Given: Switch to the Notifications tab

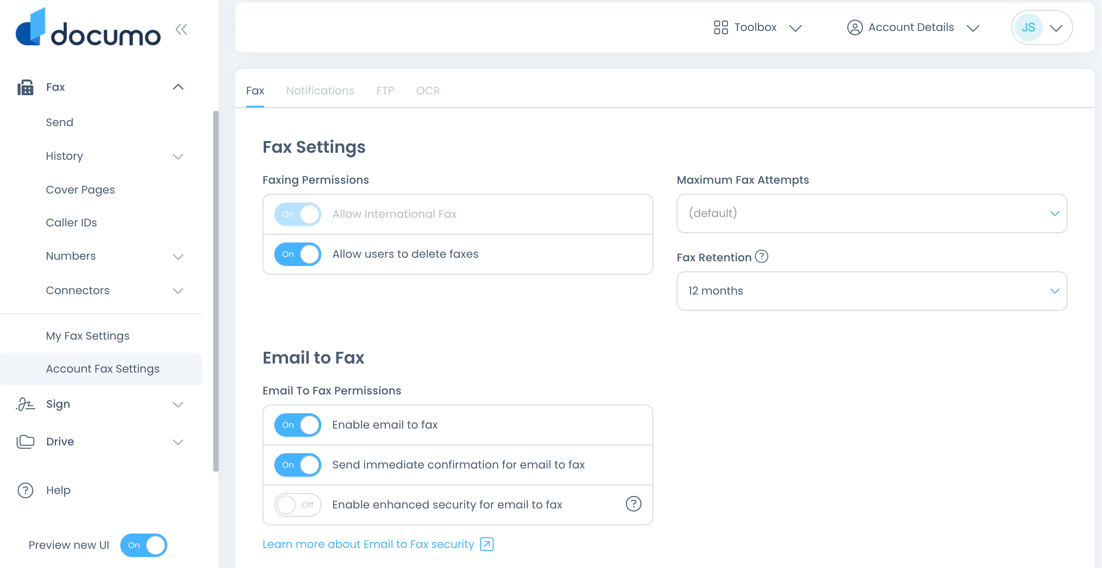Looking at the screenshot, I should [320, 90].
